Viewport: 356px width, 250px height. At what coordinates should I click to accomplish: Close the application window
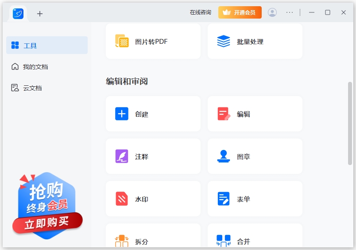[x=344, y=12]
